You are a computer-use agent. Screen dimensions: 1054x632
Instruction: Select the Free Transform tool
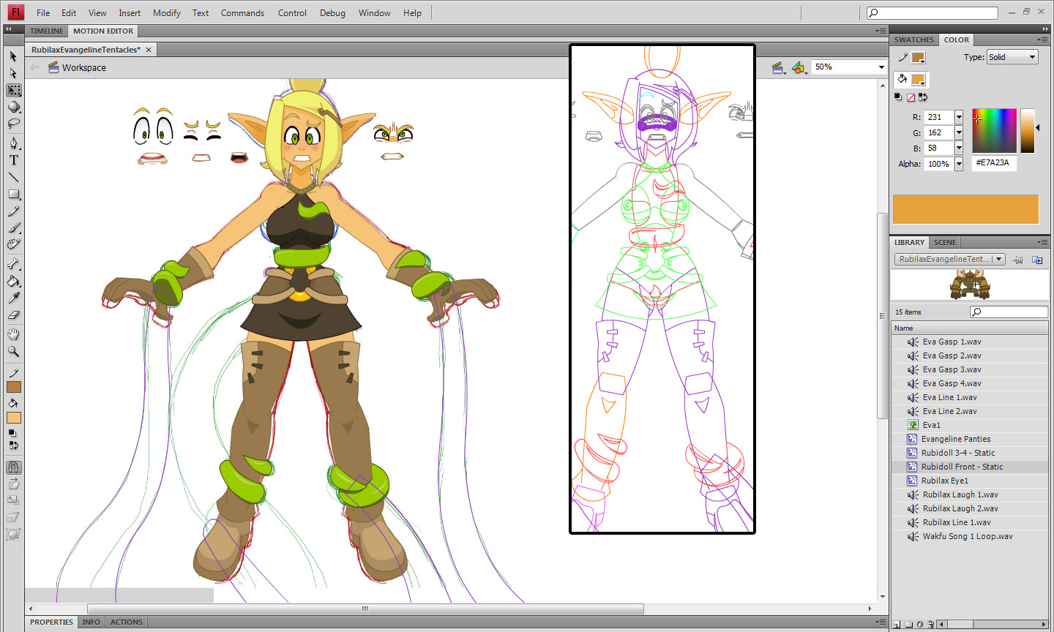tap(13, 91)
